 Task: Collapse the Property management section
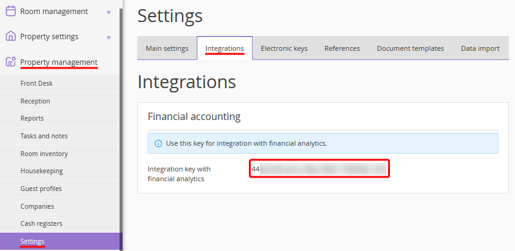coord(58,62)
